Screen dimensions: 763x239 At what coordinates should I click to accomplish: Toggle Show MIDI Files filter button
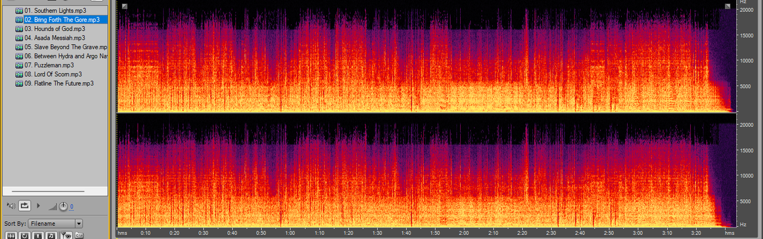point(52,236)
